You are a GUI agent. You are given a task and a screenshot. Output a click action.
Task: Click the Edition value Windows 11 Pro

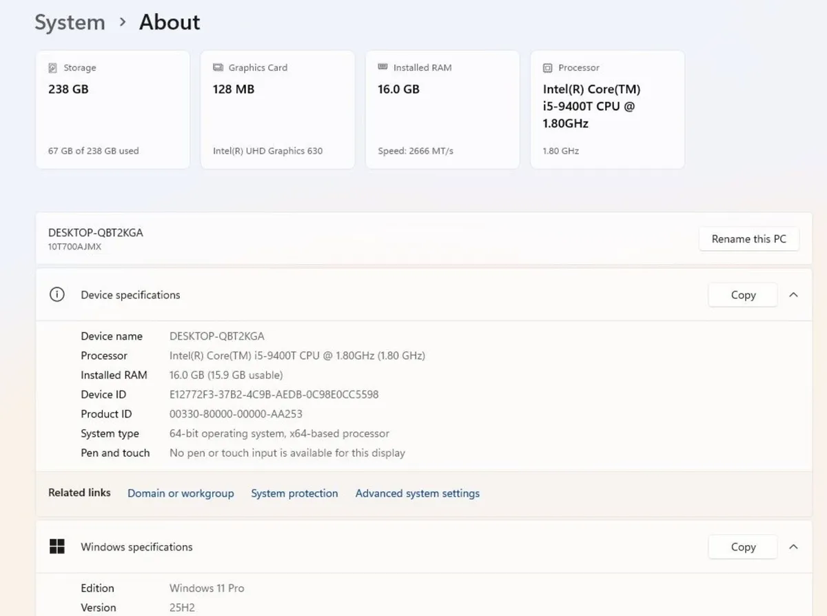[207, 588]
